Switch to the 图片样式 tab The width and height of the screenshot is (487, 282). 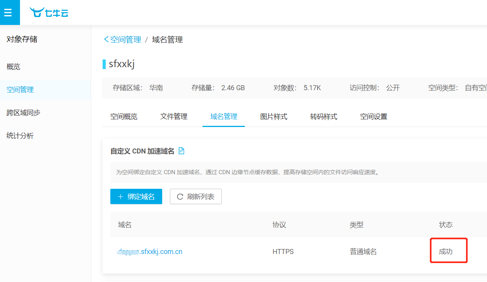pyautogui.click(x=274, y=117)
